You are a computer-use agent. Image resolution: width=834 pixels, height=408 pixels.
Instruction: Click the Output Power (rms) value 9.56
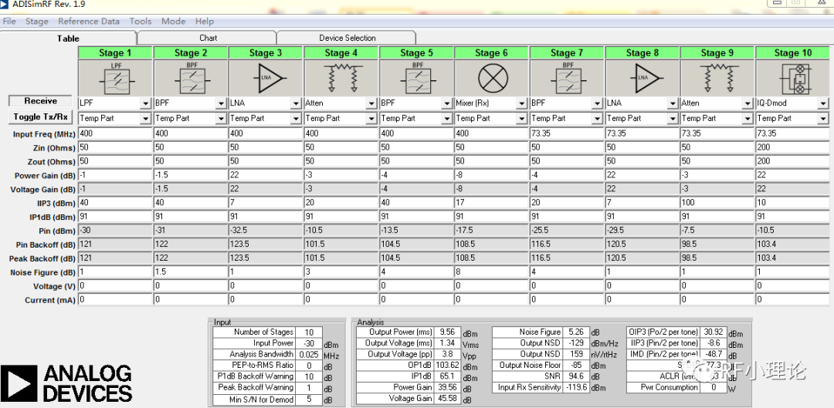[x=447, y=332]
